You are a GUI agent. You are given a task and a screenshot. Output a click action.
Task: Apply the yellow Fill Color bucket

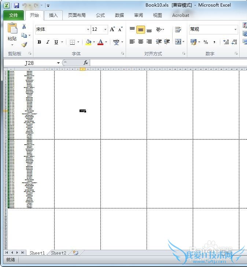pos(88,42)
